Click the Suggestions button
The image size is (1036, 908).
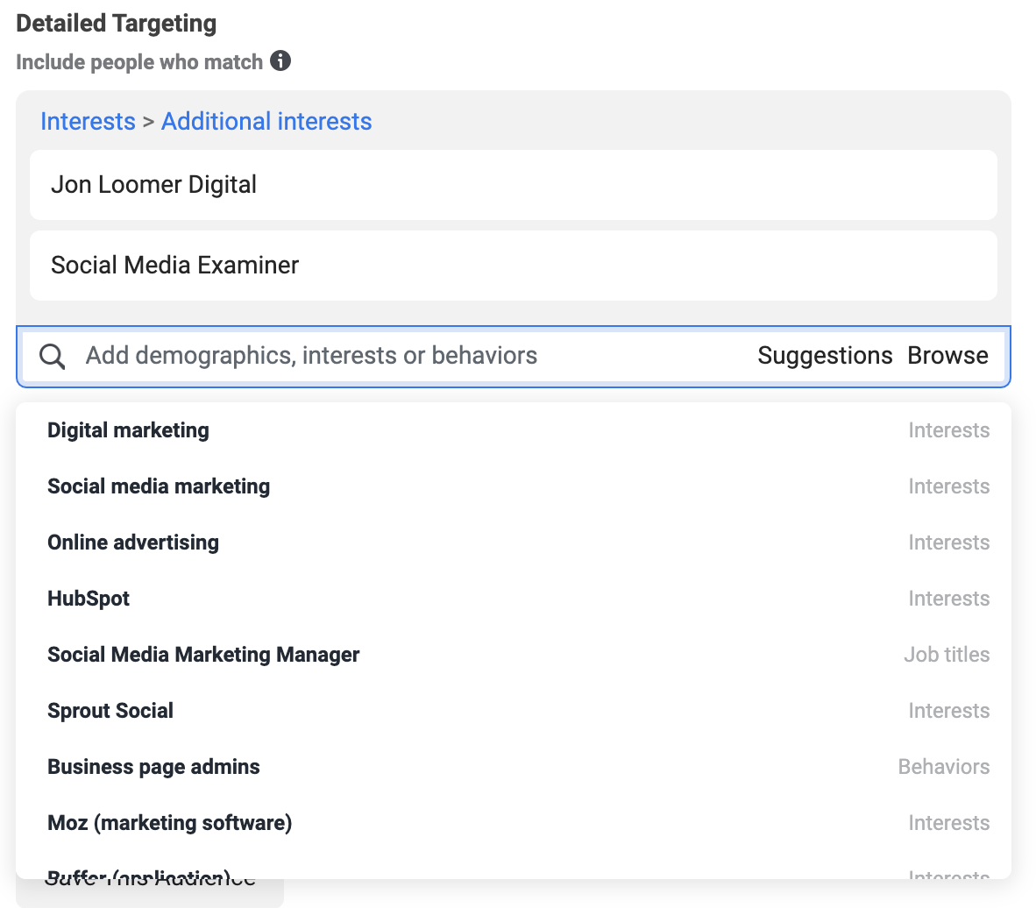tap(825, 356)
